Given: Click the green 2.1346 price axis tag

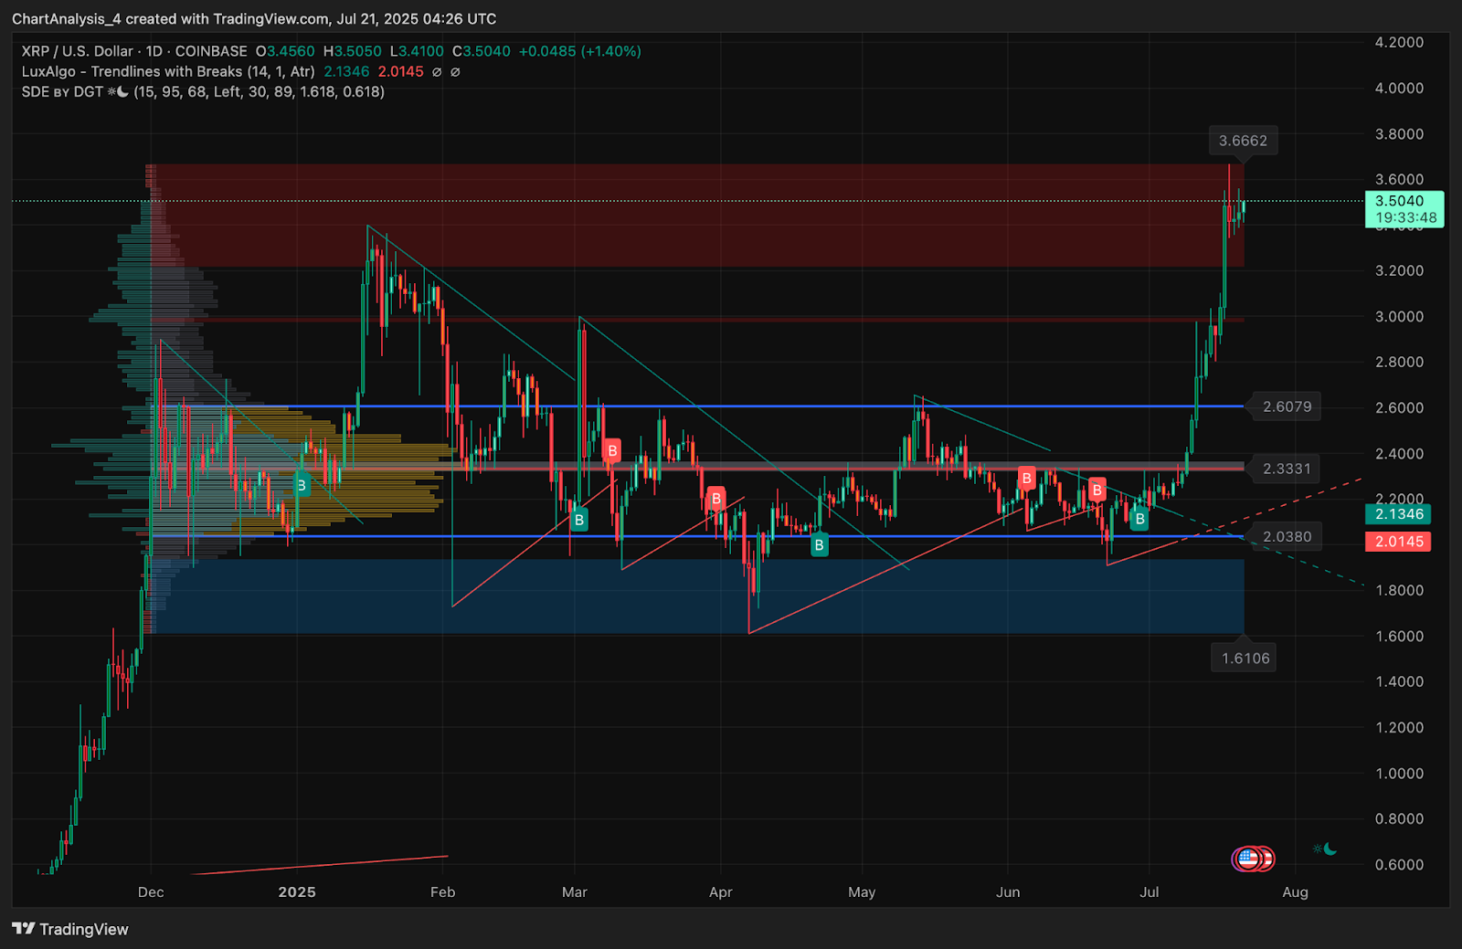Looking at the screenshot, I should 1398,514.
